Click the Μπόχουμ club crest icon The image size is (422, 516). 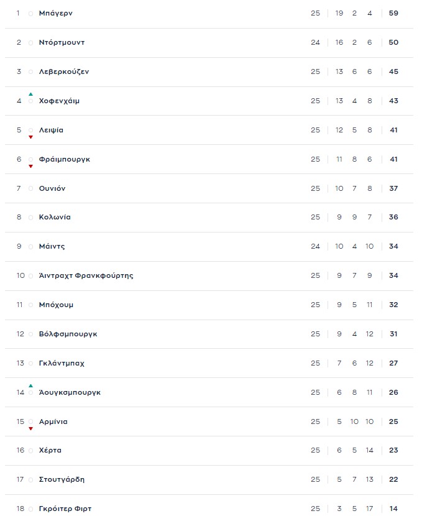pyautogui.click(x=30, y=305)
